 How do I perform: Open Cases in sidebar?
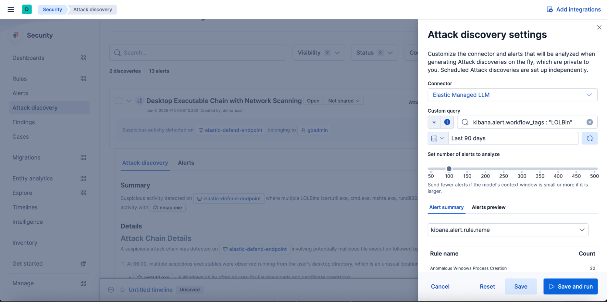pos(21,137)
